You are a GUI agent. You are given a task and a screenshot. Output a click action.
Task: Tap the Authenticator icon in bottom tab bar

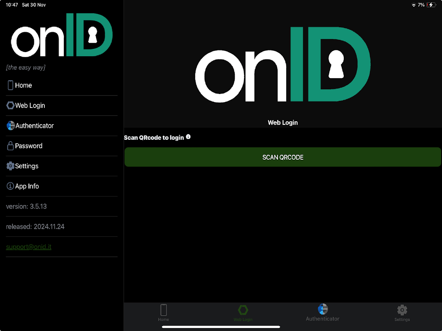click(x=323, y=309)
